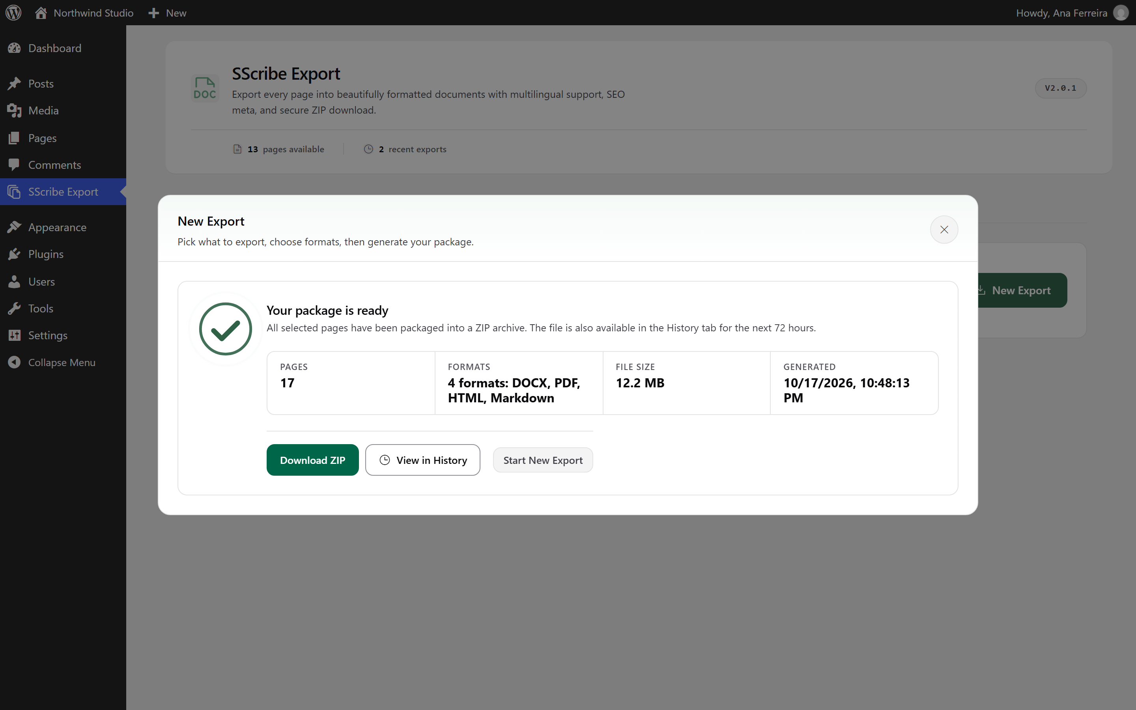1136x710 pixels.
Task: Click the page icon beside pages available
Action: pyautogui.click(x=237, y=149)
